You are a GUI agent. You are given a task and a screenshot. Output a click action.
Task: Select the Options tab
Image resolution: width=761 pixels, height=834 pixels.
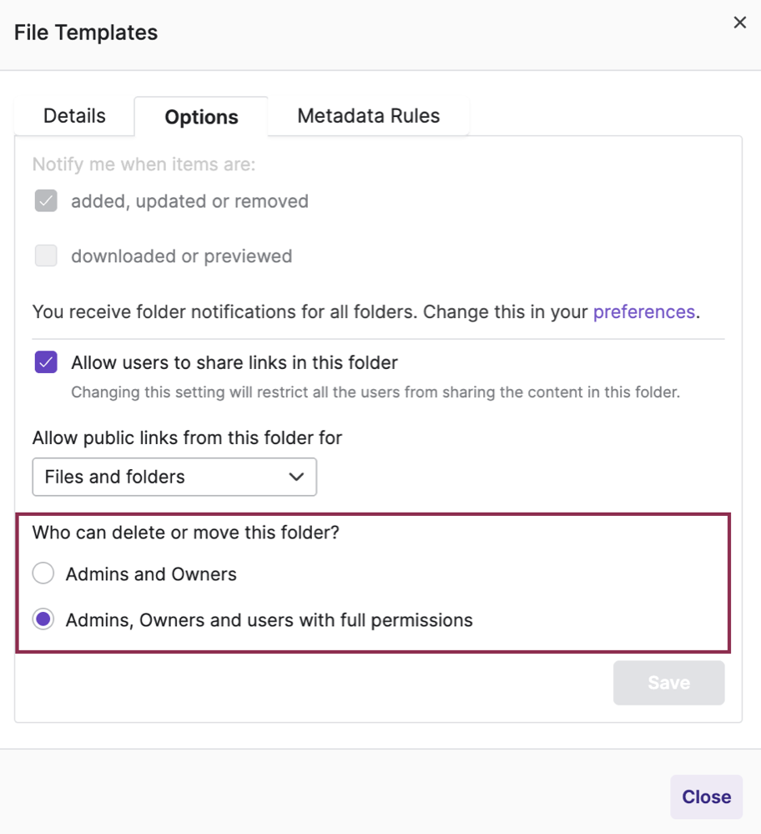[x=201, y=117]
